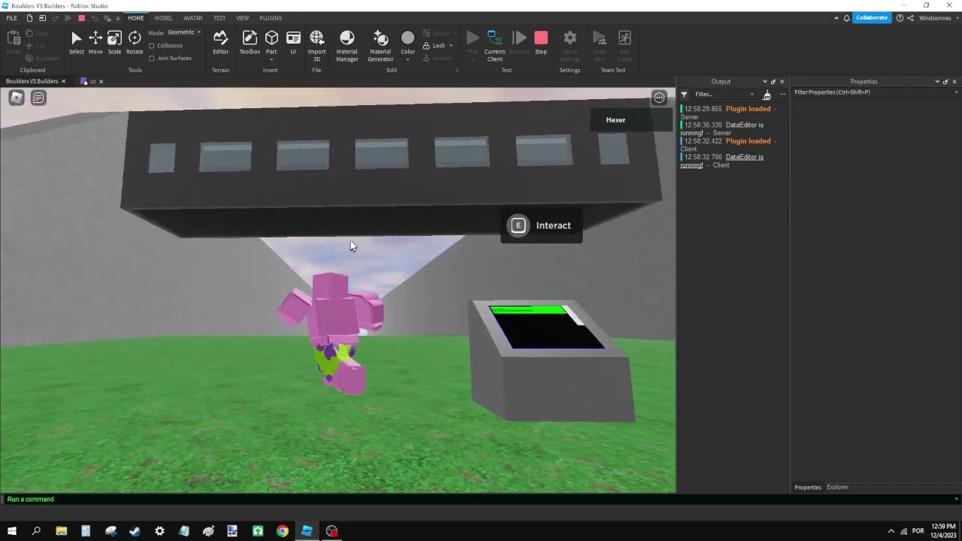This screenshot has height=541, width=962.
Task: Open Windows taskbar search
Action: coord(36,531)
